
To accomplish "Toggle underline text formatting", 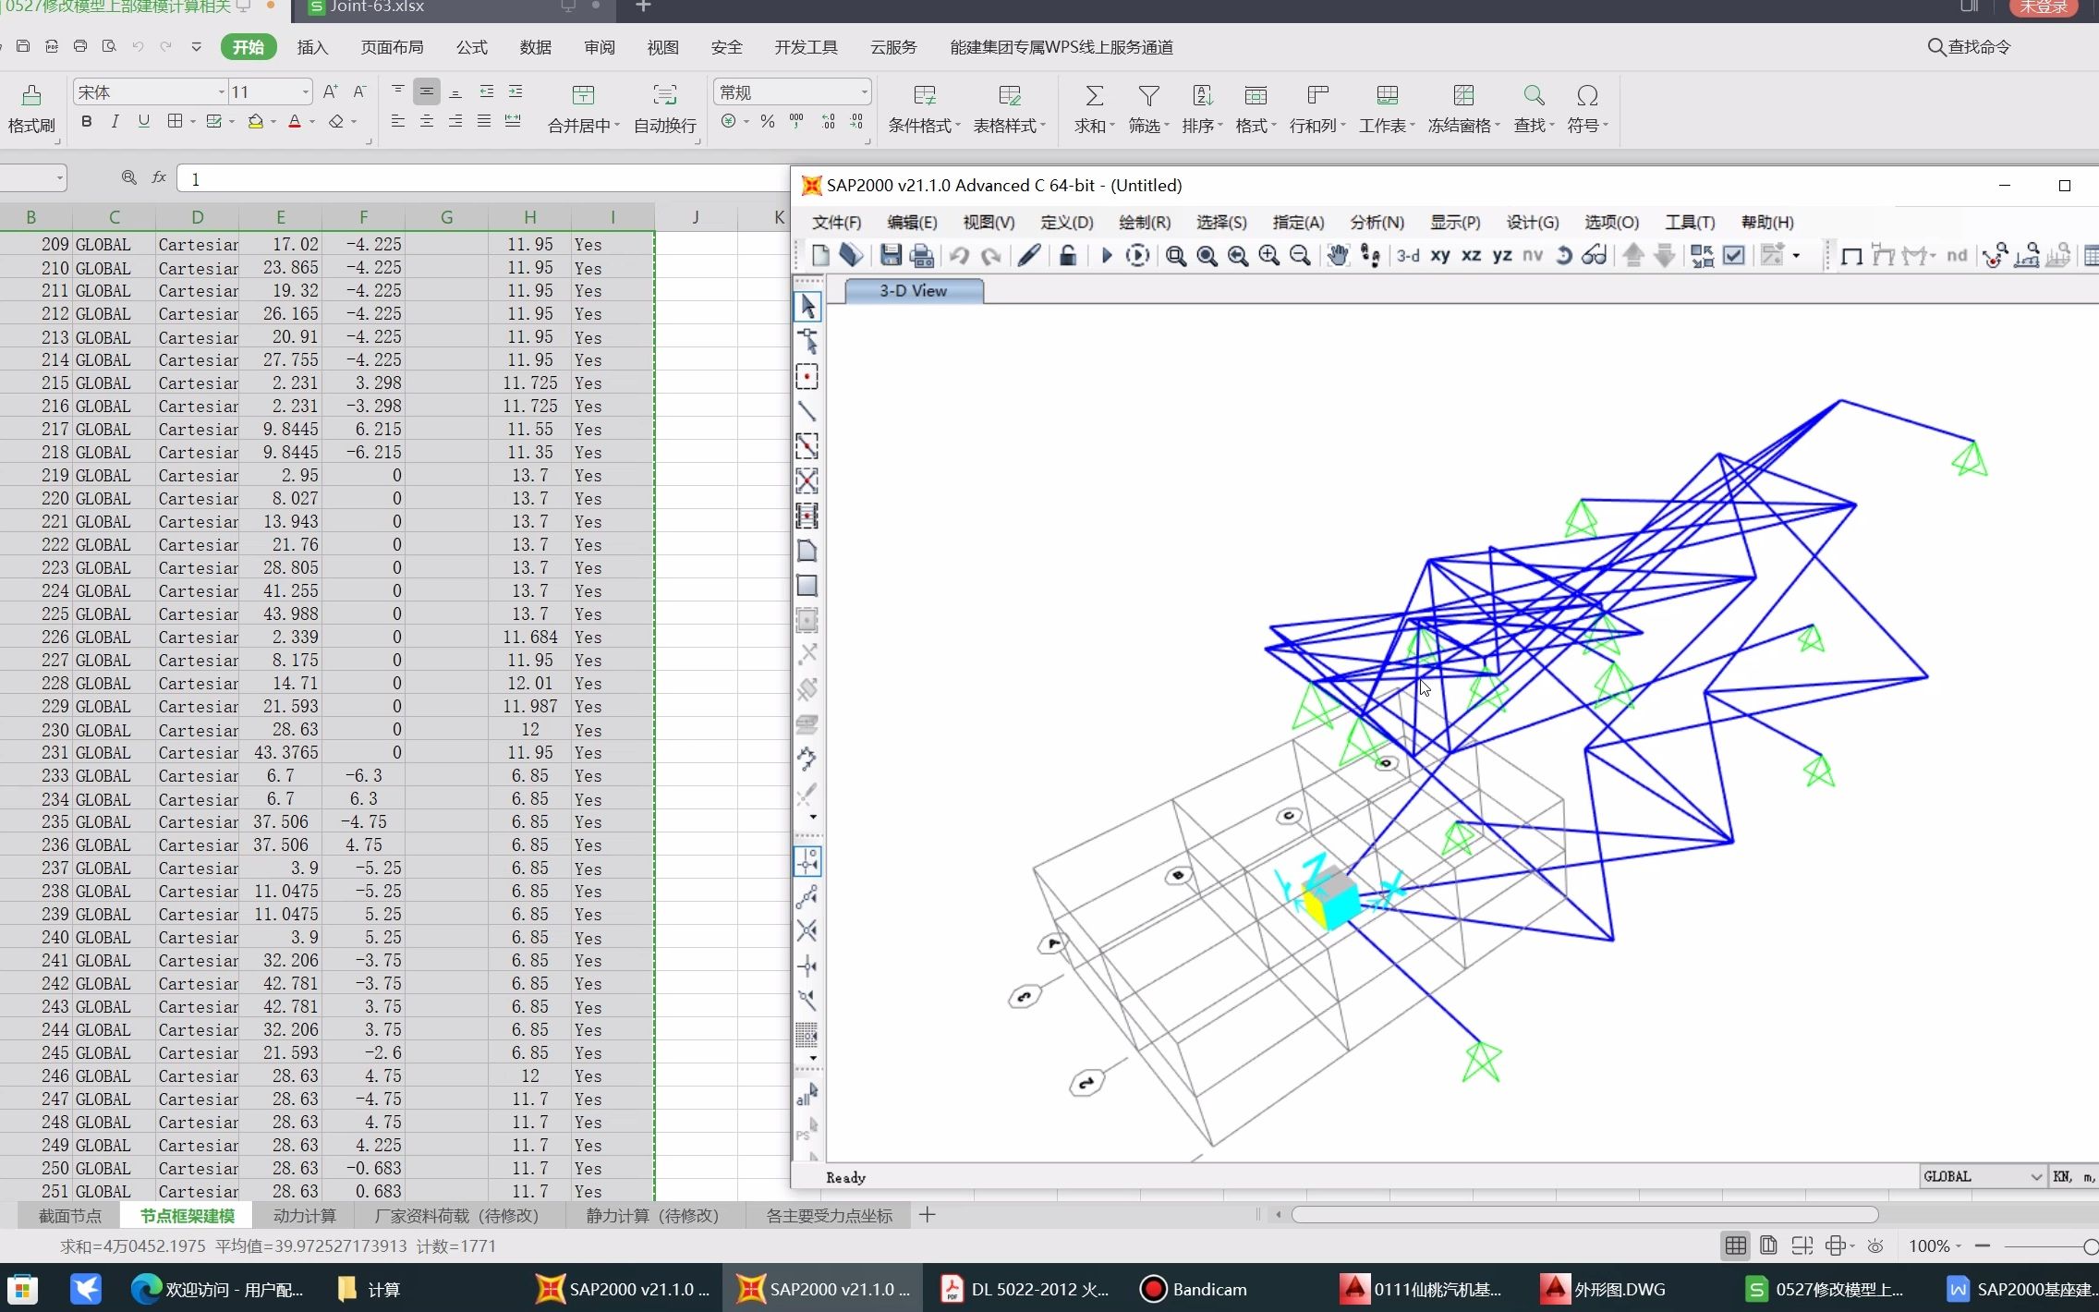I will tap(143, 121).
